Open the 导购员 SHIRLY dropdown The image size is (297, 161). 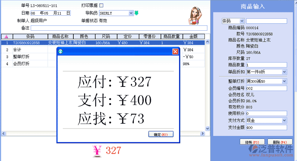[x=131, y=13]
